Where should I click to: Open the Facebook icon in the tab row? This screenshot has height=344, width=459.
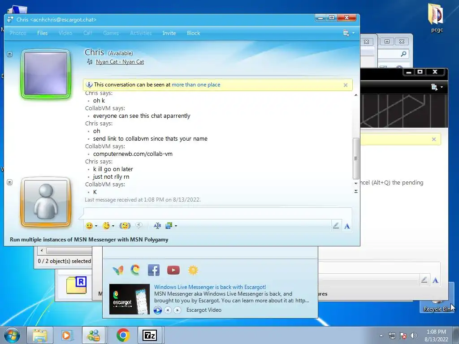[154, 270]
